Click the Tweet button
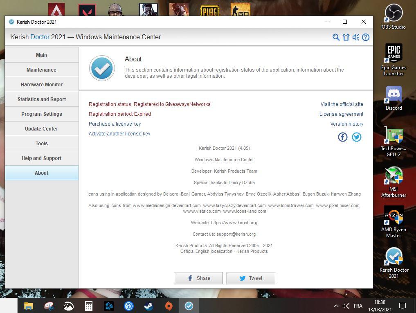 tap(250, 278)
